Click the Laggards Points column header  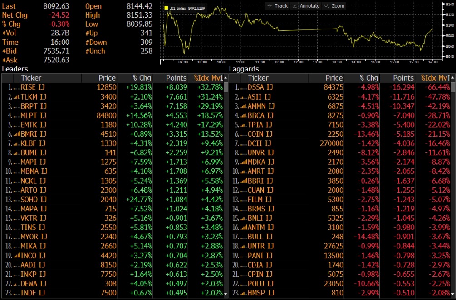click(x=403, y=78)
